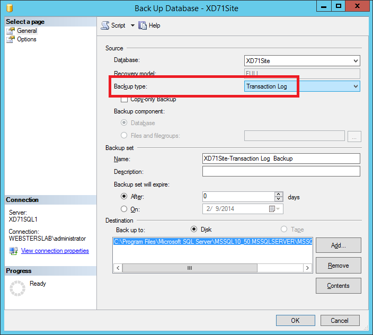
Task: Click the Remove destination button
Action: 338,266
